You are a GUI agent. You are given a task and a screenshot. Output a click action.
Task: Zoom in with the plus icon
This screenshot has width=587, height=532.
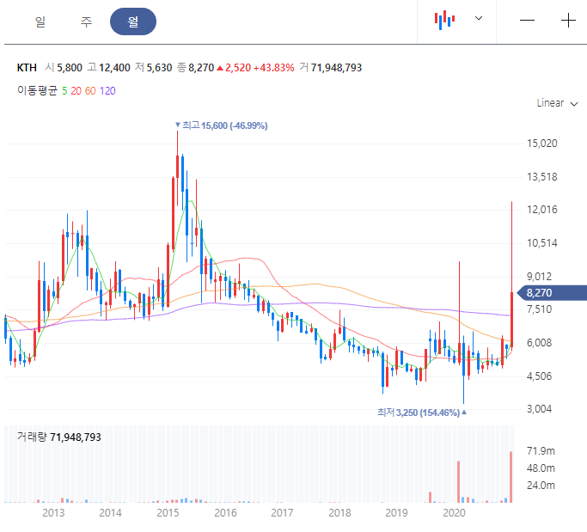(568, 20)
